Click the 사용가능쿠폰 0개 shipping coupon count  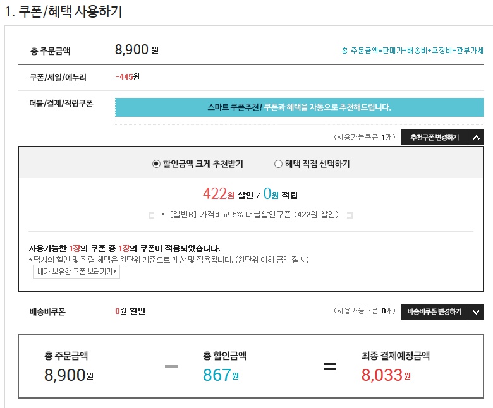pos(365,312)
